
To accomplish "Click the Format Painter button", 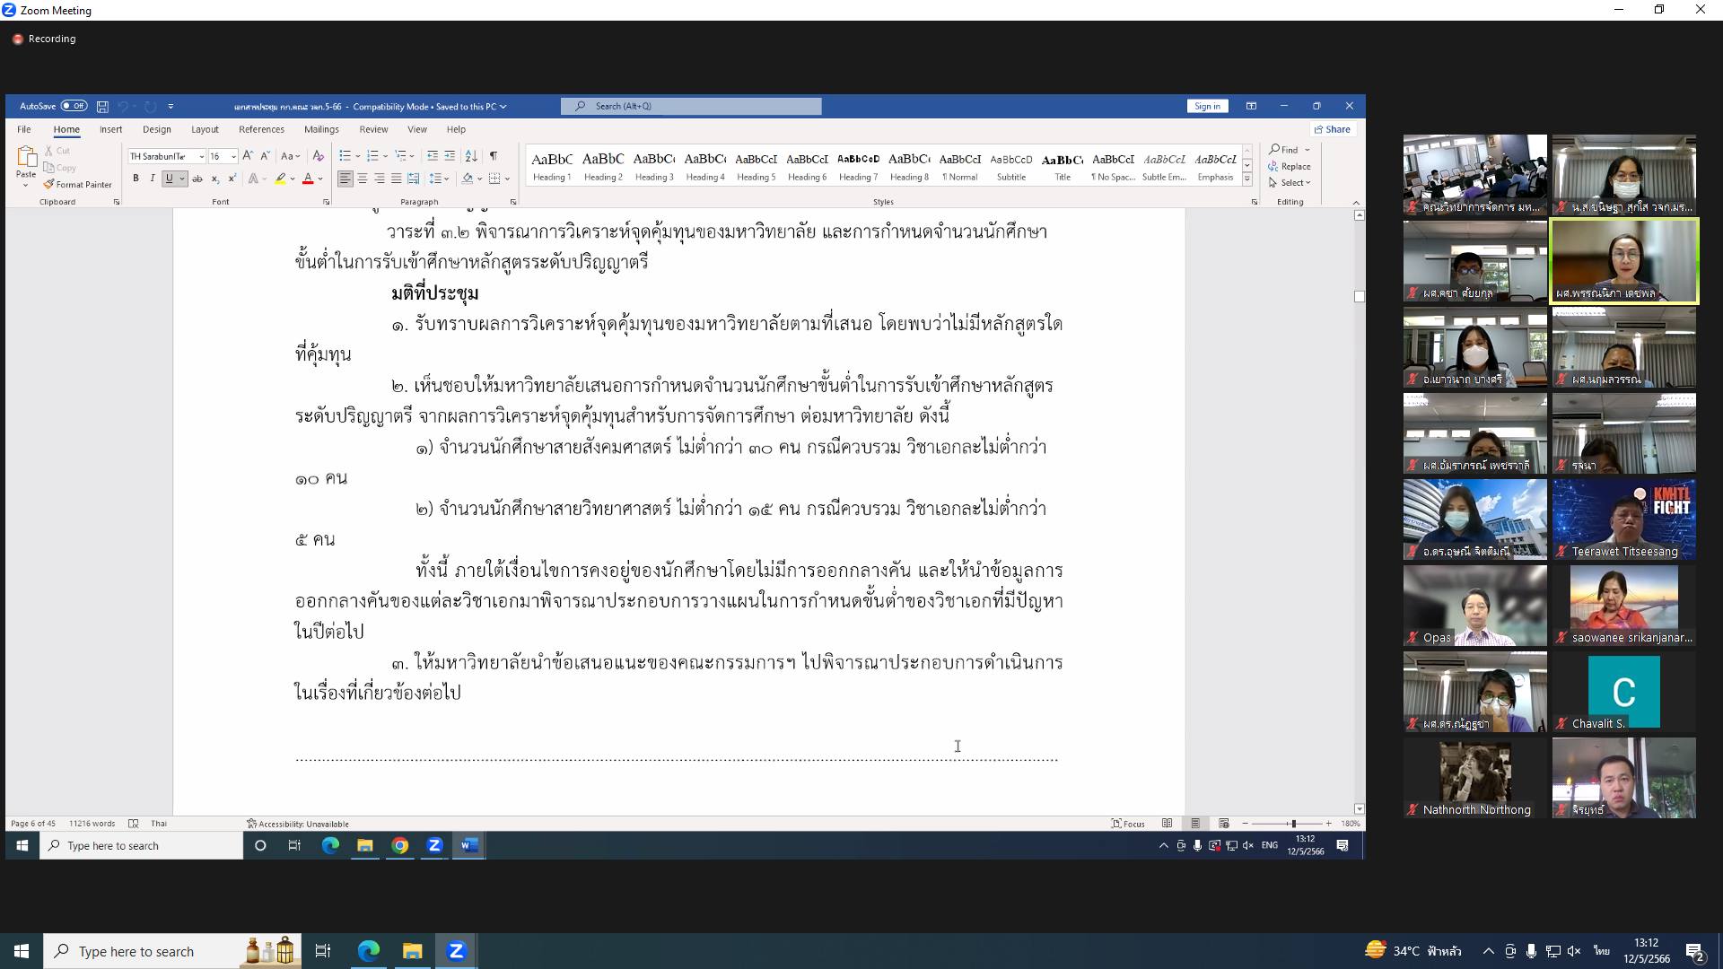I will 78,185.
